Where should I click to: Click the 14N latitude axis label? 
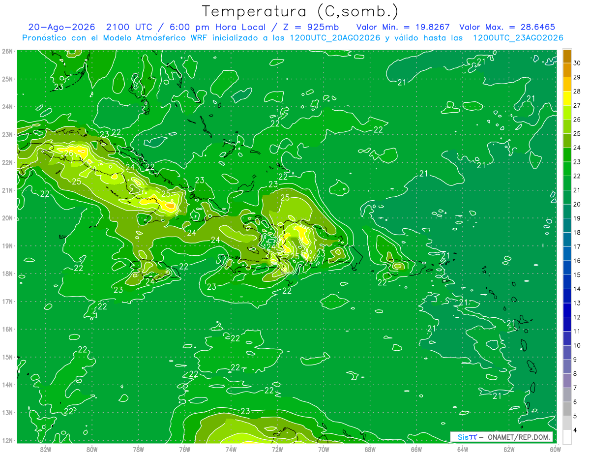(x=7, y=385)
